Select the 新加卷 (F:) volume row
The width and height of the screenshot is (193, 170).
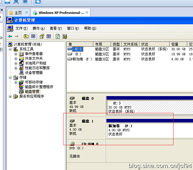130,59
